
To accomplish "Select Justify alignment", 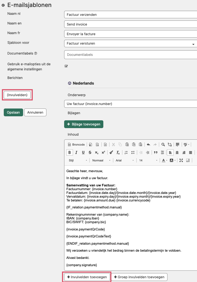I will pyautogui.click(x=191, y=153).
